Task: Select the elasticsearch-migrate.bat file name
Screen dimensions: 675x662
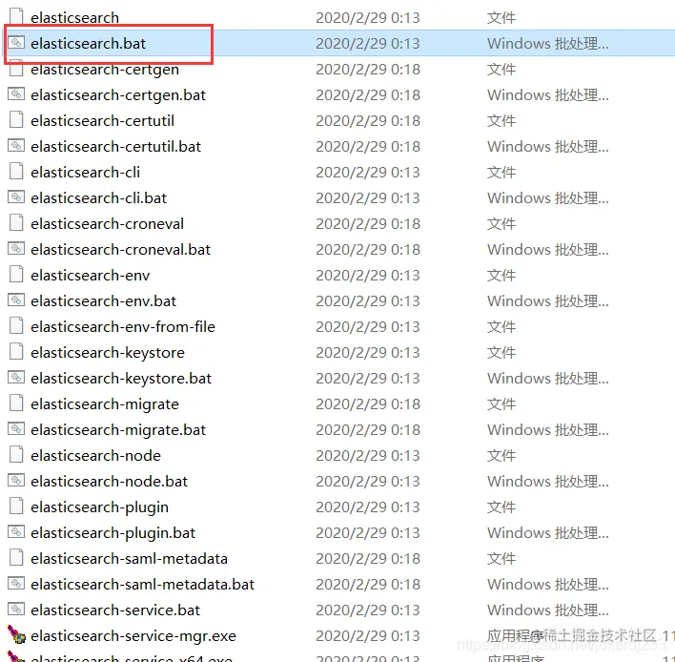Action: click(x=118, y=430)
